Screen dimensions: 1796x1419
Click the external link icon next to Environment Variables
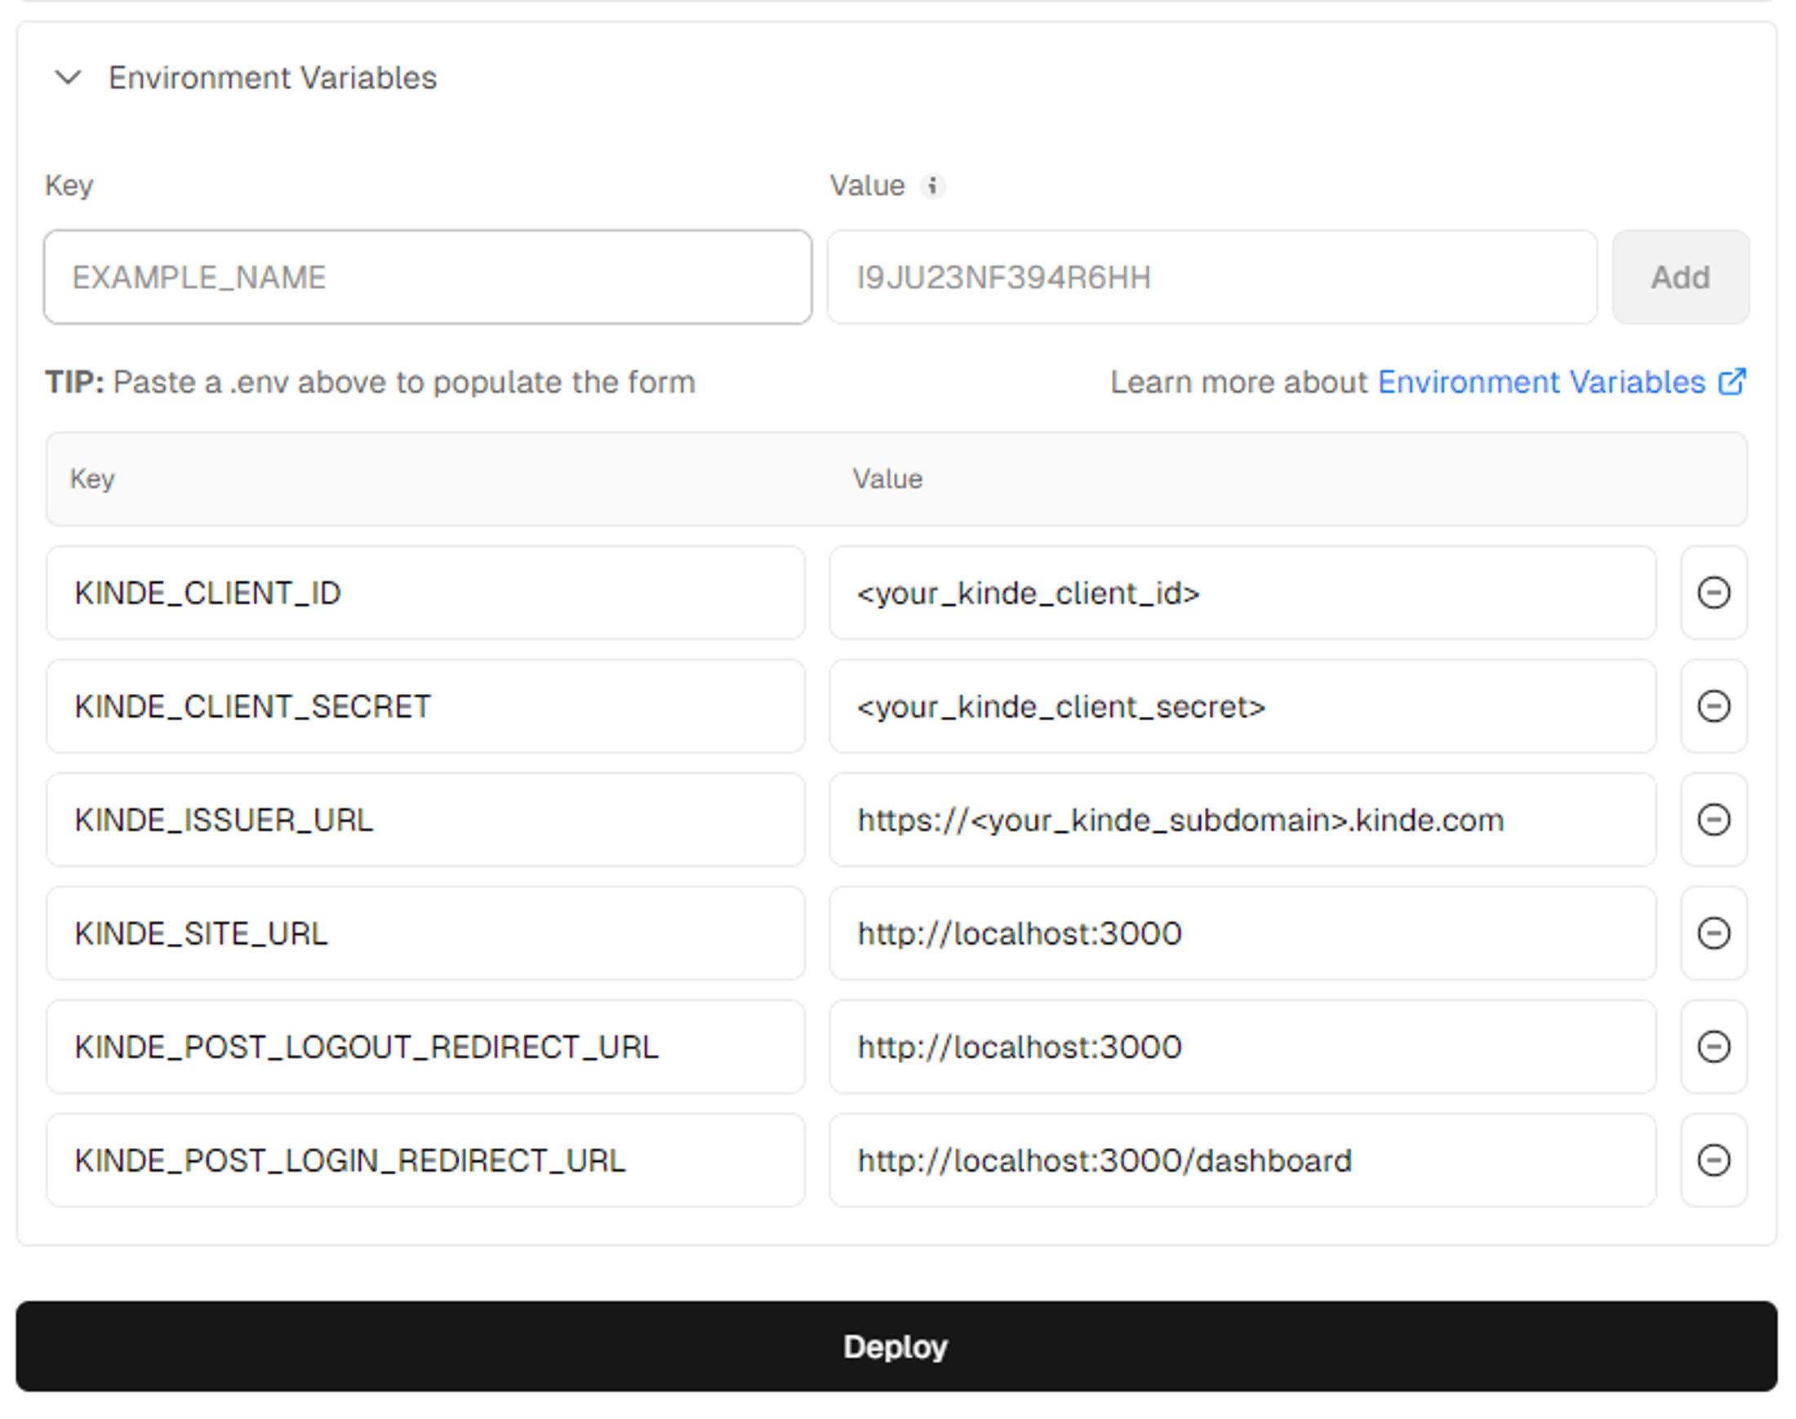pos(1732,381)
